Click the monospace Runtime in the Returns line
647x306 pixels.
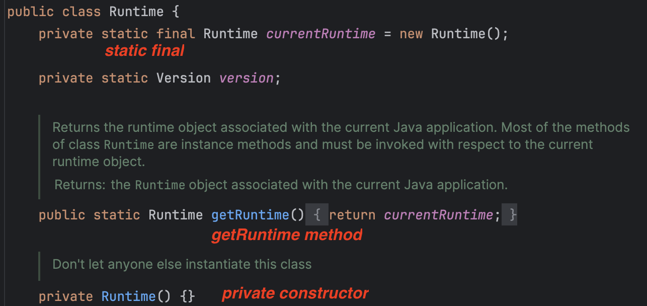click(160, 185)
